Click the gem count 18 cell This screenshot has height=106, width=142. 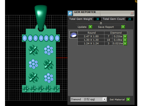click(x=108, y=40)
